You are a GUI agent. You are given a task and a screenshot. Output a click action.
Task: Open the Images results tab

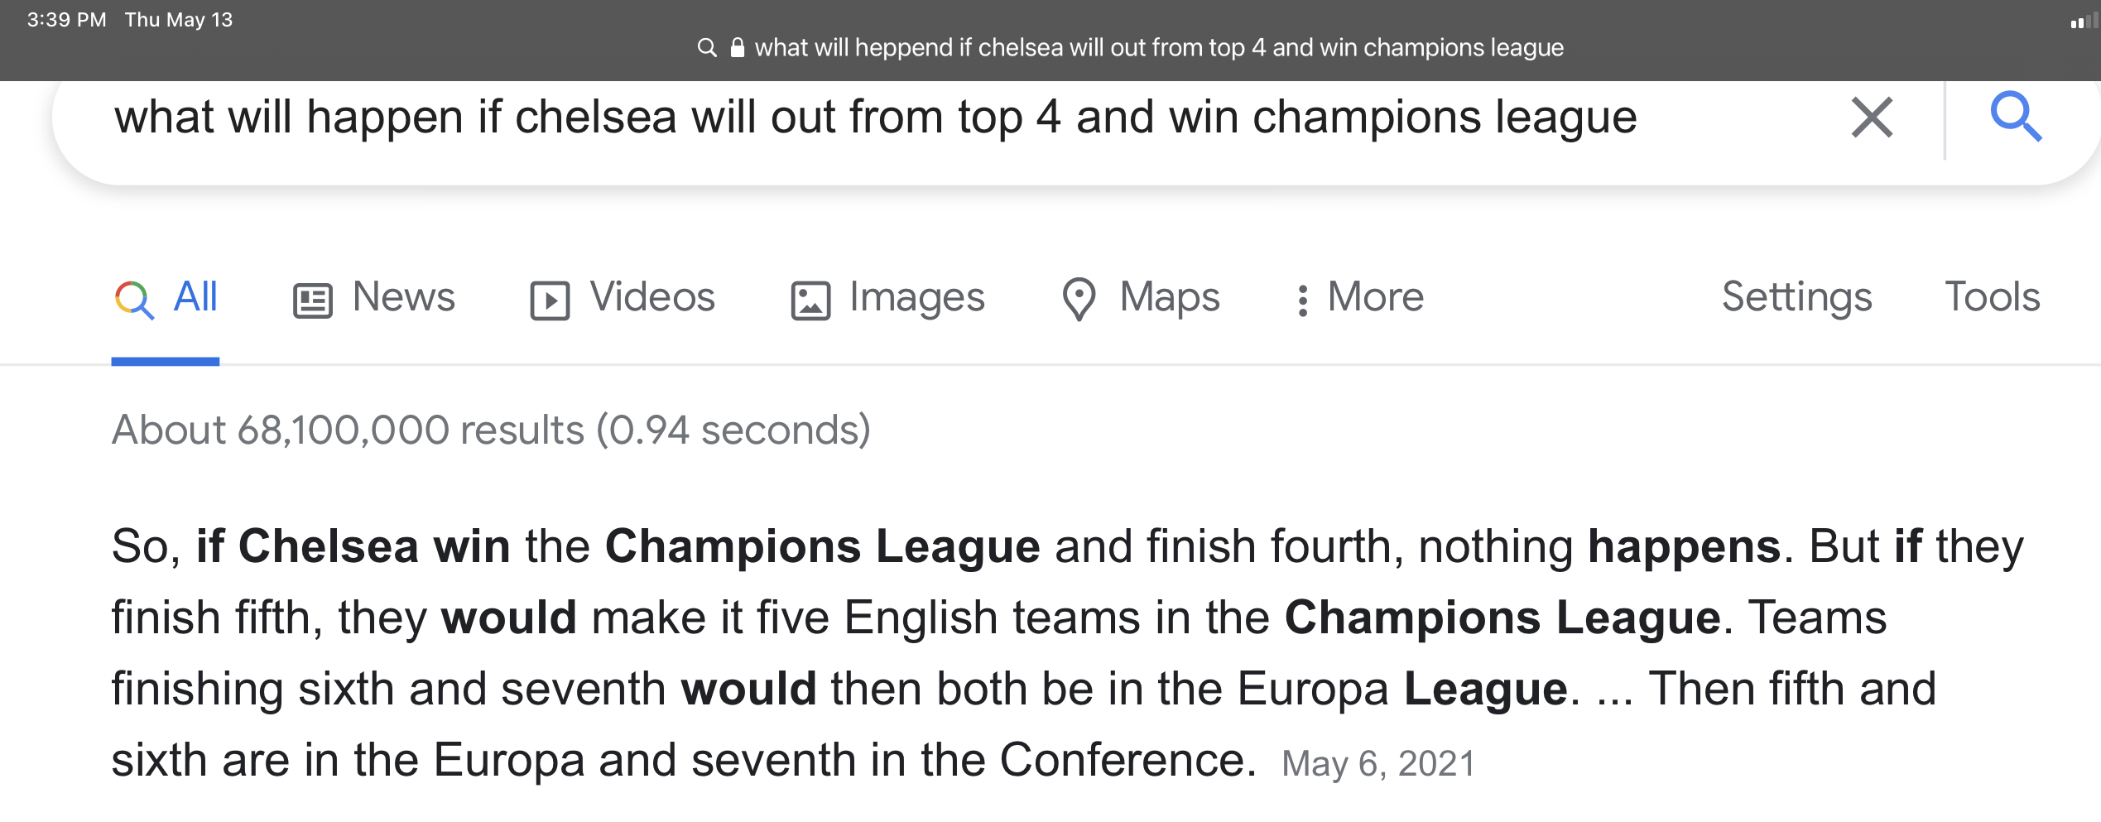916,297
